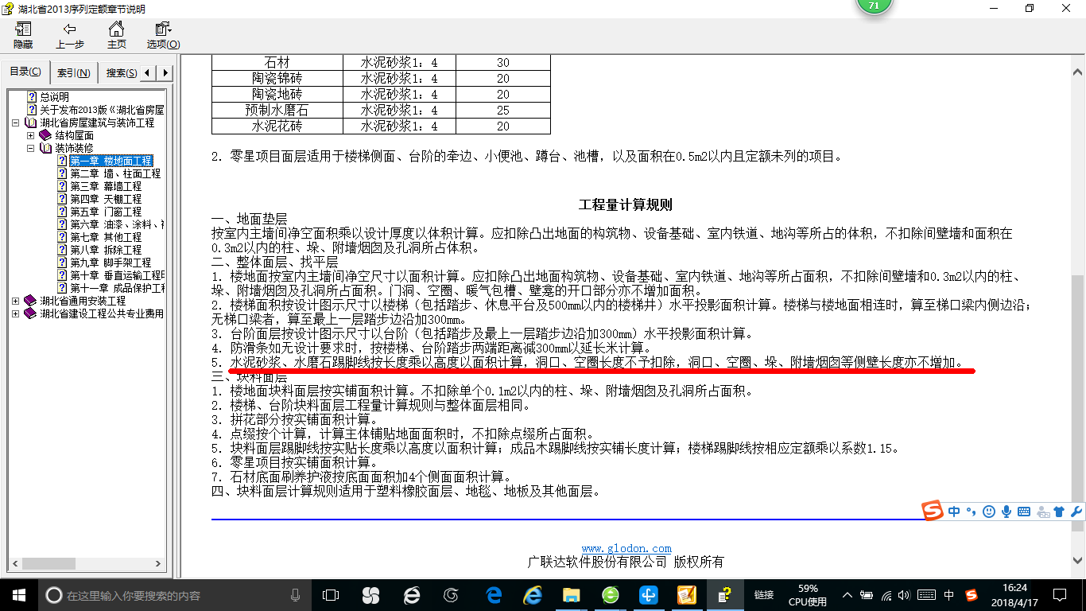Toggle Sogou punctuation mode button
Screen dimensions: 1086x611
(971, 512)
